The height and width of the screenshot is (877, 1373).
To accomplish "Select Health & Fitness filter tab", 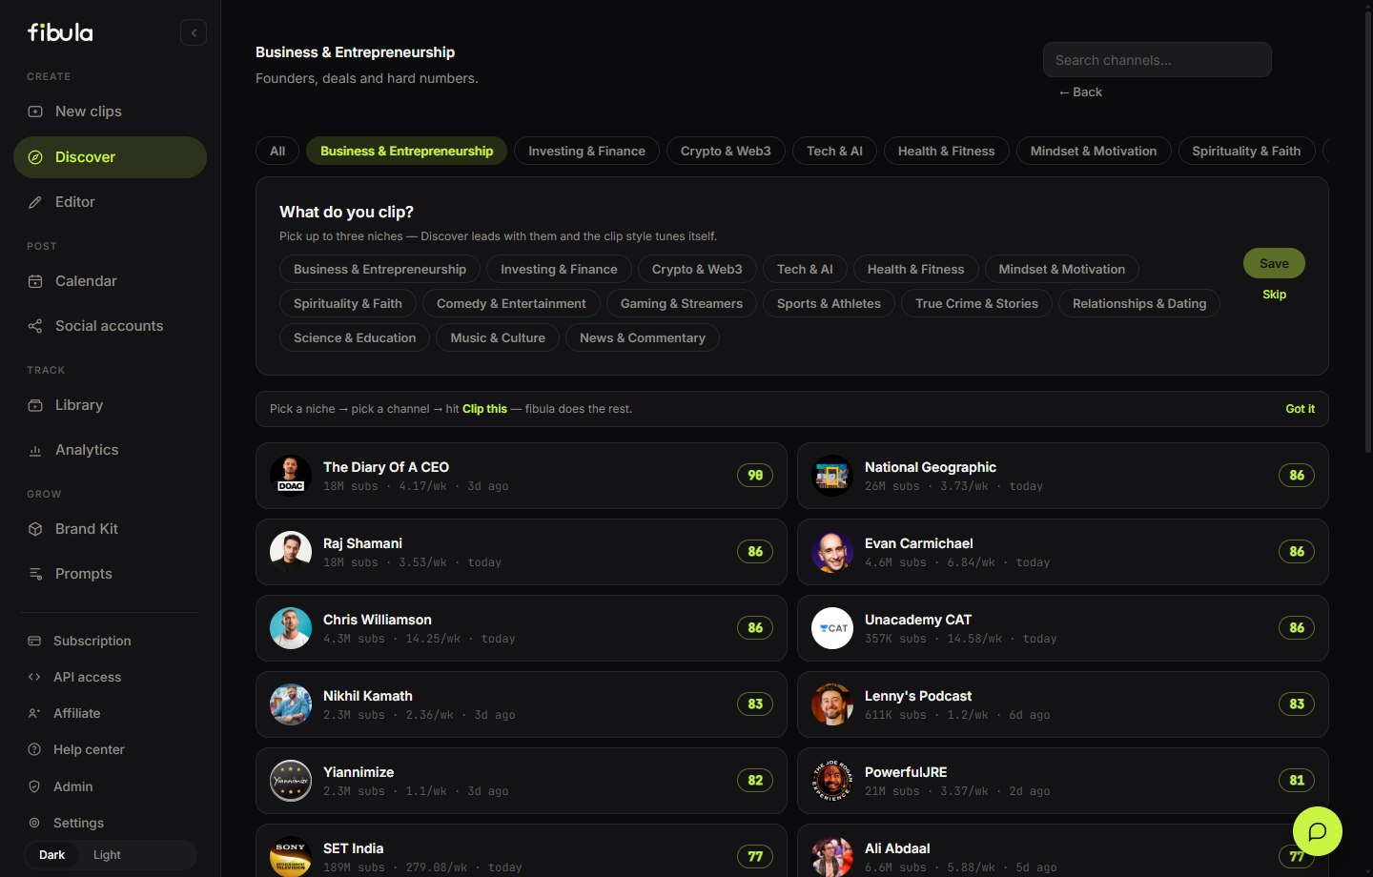I will coord(946,151).
